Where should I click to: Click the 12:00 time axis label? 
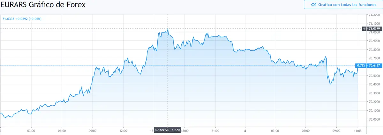pos(124,131)
